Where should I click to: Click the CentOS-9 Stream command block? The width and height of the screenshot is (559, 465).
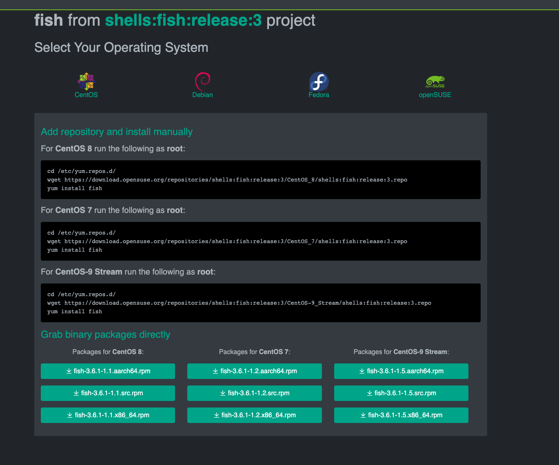[261, 303]
